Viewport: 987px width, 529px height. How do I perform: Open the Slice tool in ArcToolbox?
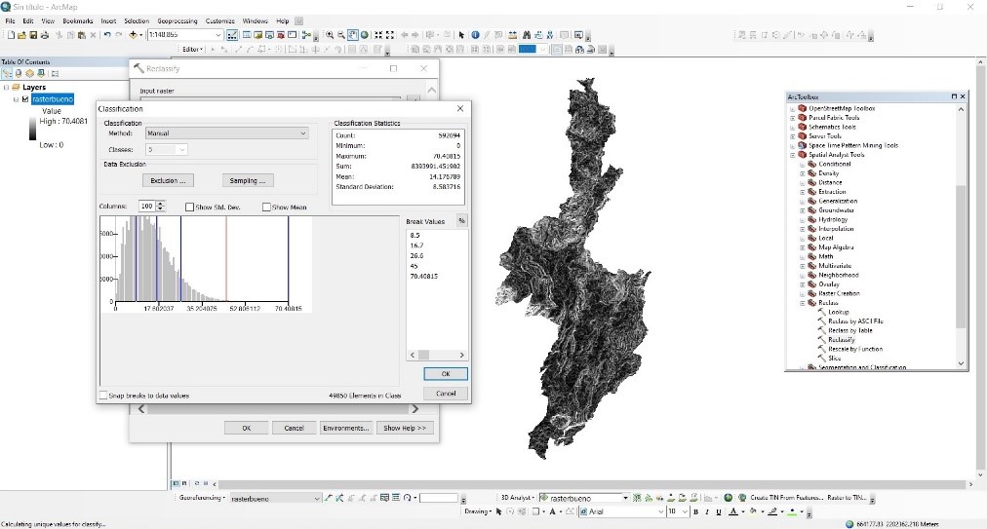(835, 359)
